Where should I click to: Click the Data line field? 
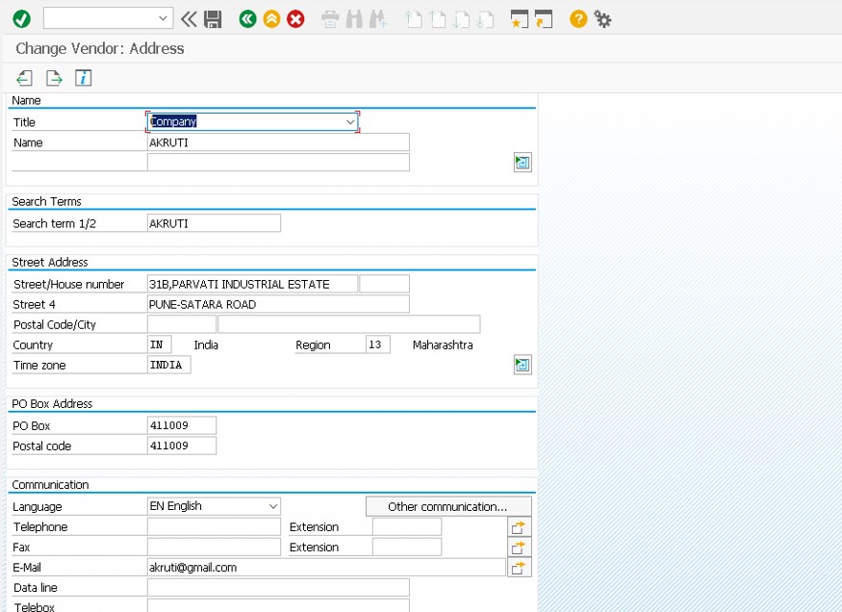[x=278, y=587]
